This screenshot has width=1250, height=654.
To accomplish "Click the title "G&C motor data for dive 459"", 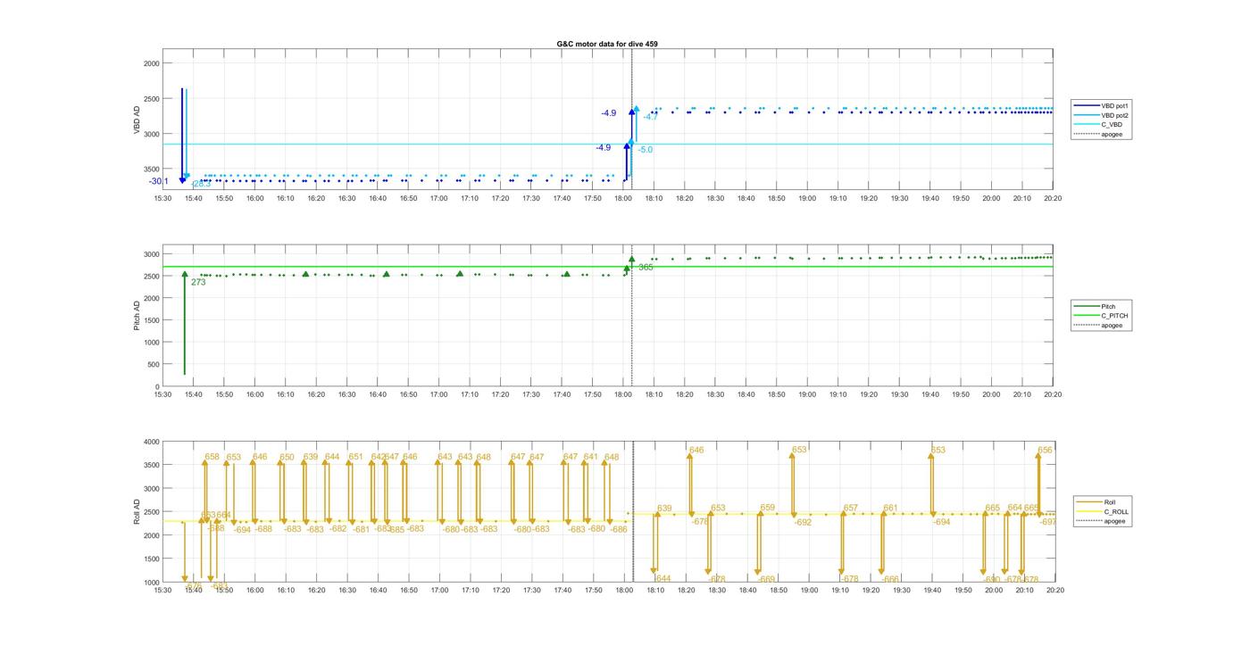I will click(607, 44).
